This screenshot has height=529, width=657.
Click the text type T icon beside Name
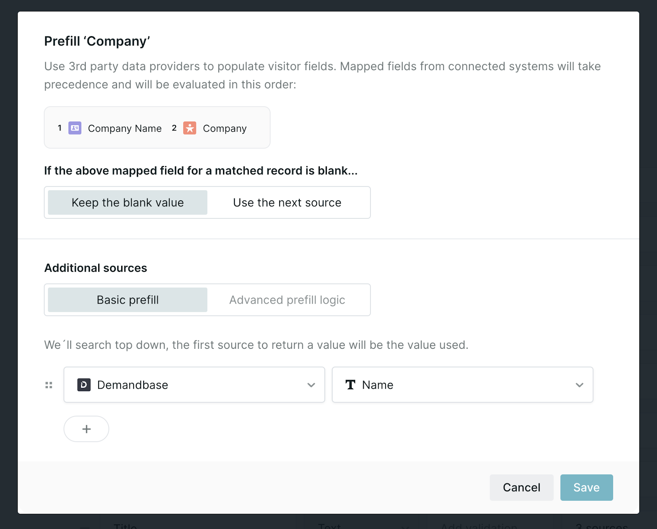pyautogui.click(x=350, y=385)
